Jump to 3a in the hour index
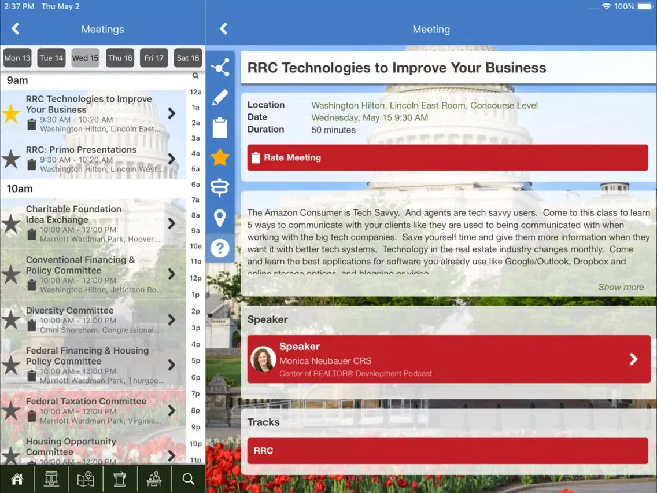The height and width of the screenshot is (493, 657). 195,138
